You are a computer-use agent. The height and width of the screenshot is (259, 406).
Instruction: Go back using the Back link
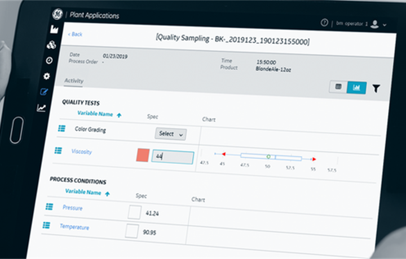point(75,34)
